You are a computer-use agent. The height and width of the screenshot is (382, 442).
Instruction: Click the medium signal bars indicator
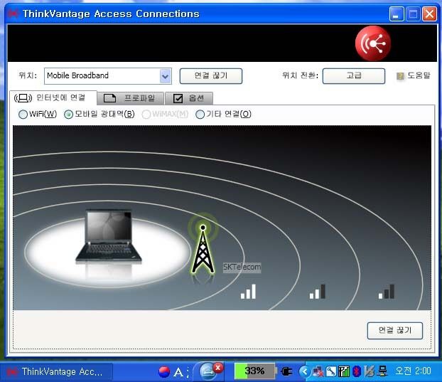pos(318,292)
